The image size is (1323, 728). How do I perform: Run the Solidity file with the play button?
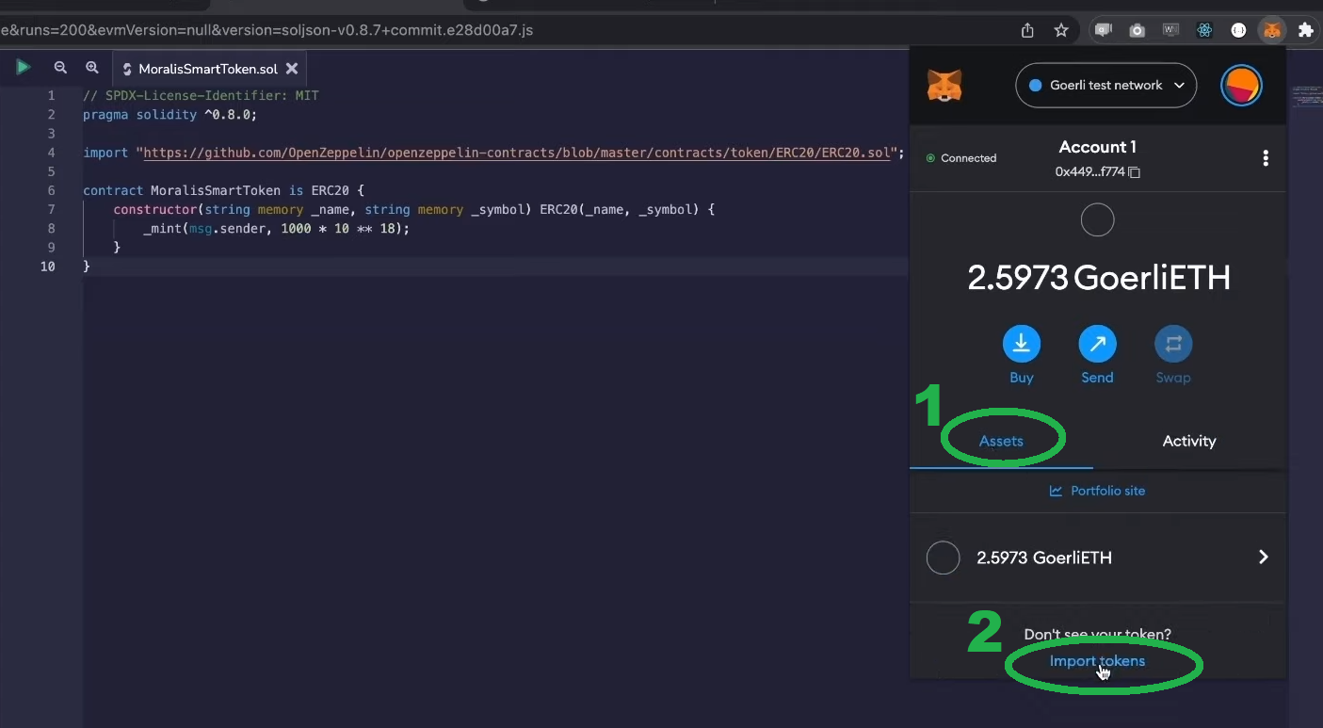pyautogui.click(x=24, y=67)
